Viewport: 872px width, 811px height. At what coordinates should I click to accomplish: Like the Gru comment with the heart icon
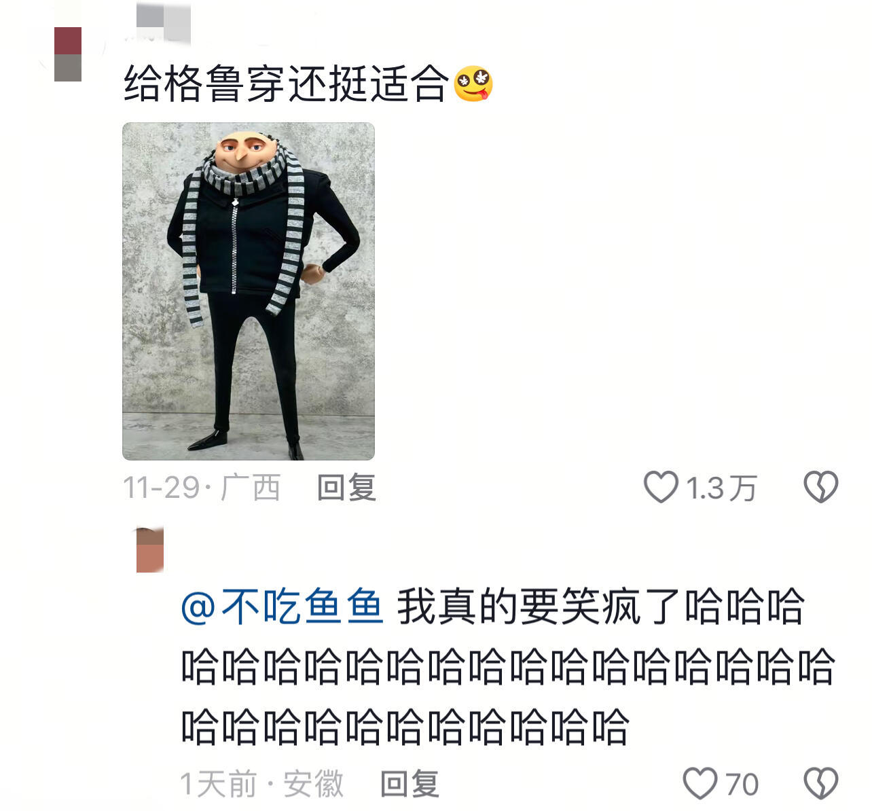661,487
